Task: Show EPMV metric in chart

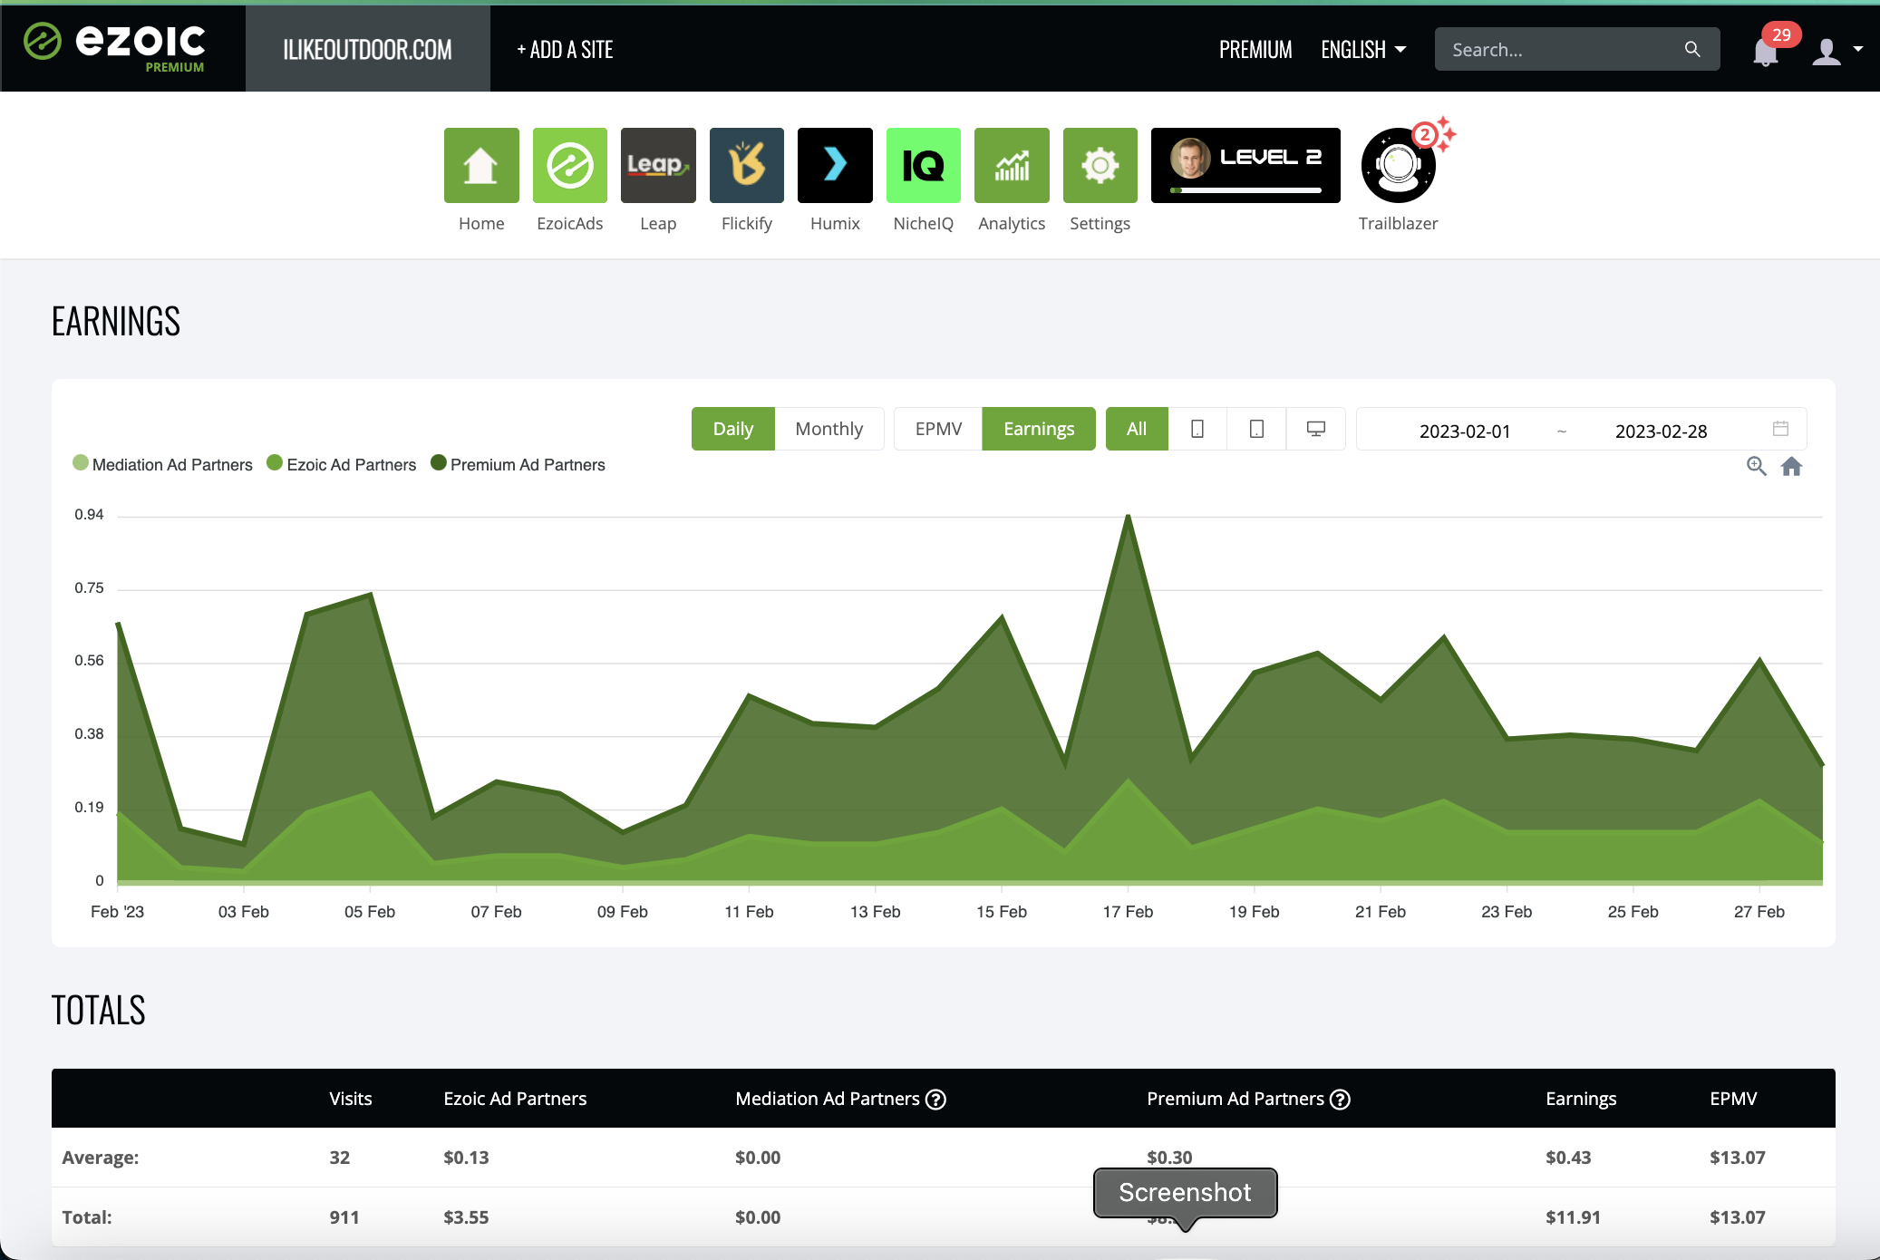Action: (x=938, y=429)
